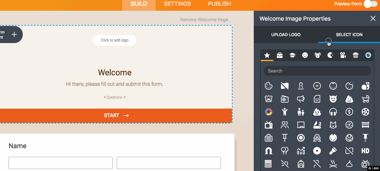This screenshot has height=171, width=380.
Task: Pick the HD icon
Action: click(x=365, y=151)
